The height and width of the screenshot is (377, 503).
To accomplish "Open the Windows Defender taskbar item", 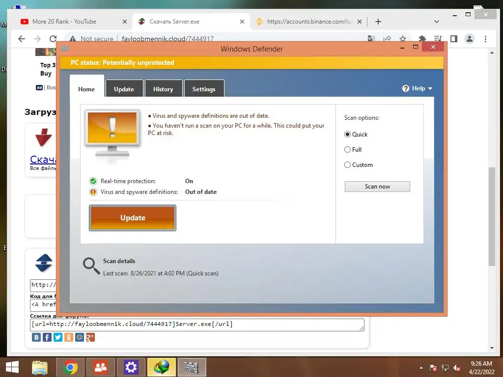I will point(192,367).
